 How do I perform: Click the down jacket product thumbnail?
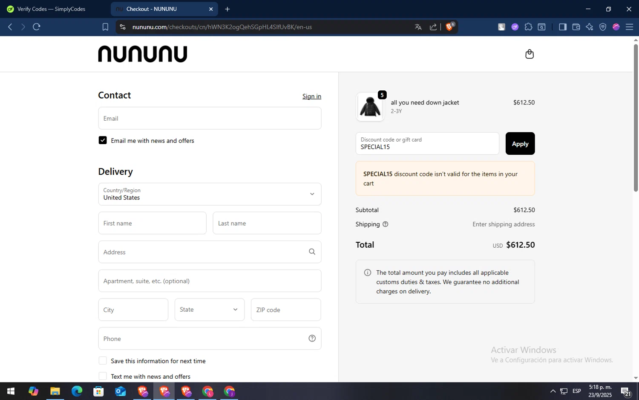coord(370,107)
